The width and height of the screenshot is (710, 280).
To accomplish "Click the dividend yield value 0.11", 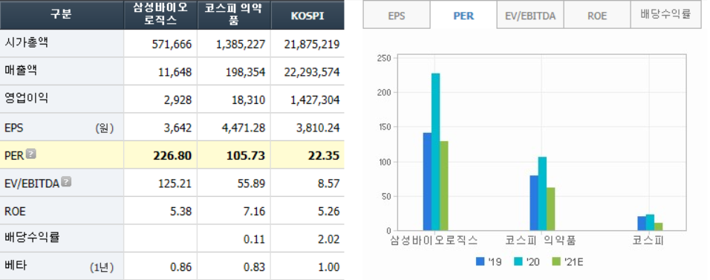I will pos(255,239).
